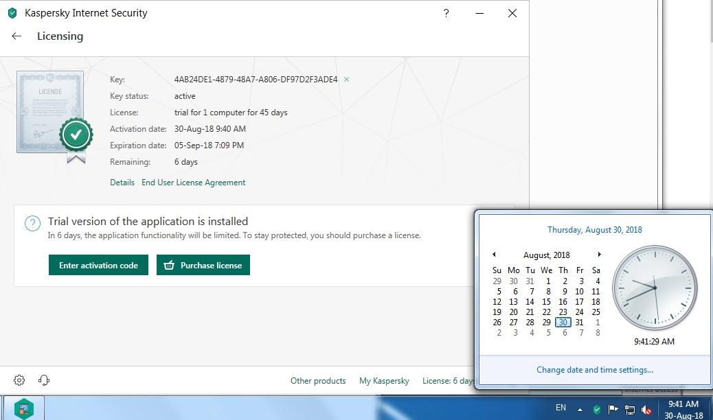
Task: Select day 28 in the calendar
Action: pos(530,323)
